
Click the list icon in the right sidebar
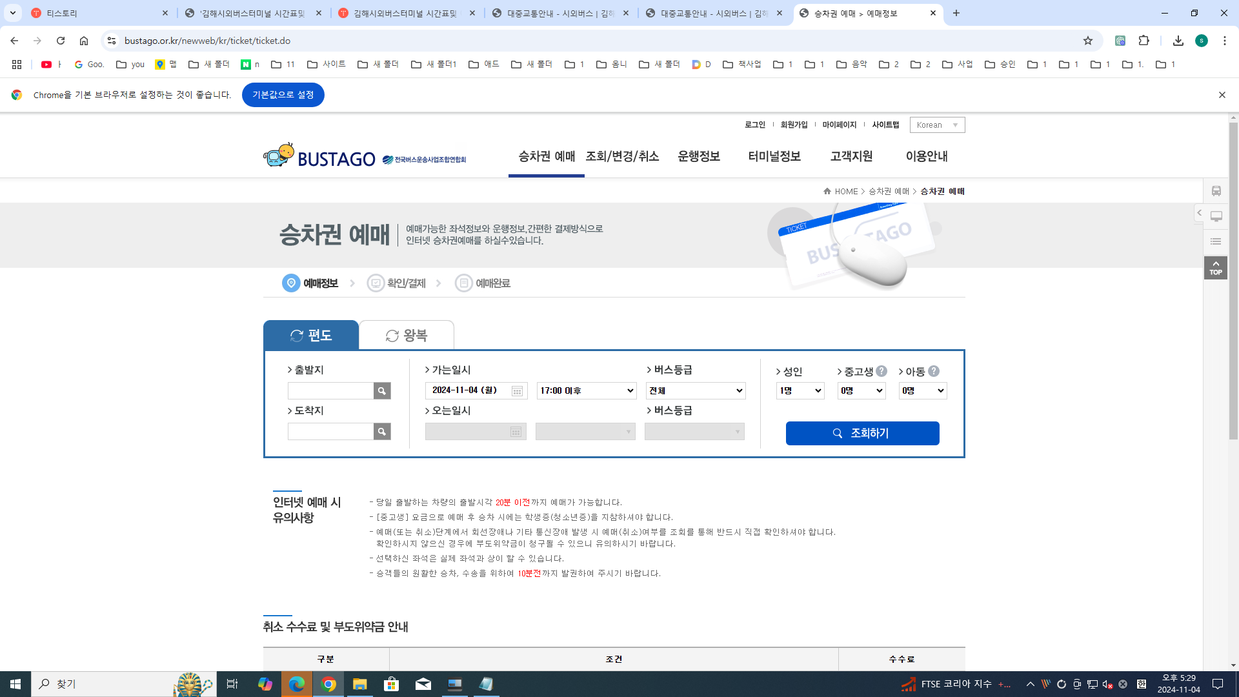(x=1216, y=241)
